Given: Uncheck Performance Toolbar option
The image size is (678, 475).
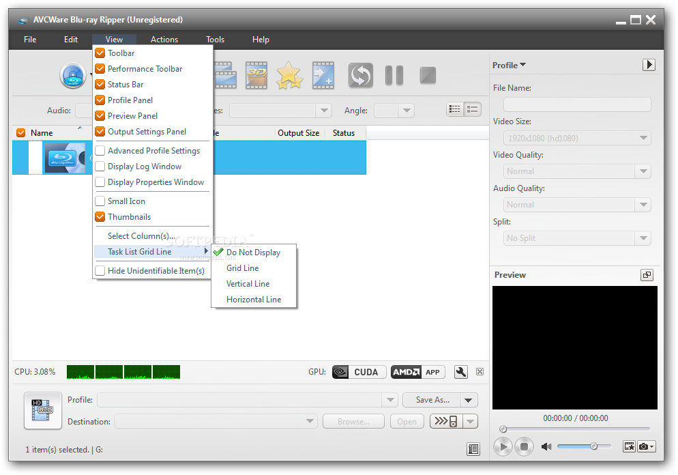Looking at the screenshot, I should (100, 69).
